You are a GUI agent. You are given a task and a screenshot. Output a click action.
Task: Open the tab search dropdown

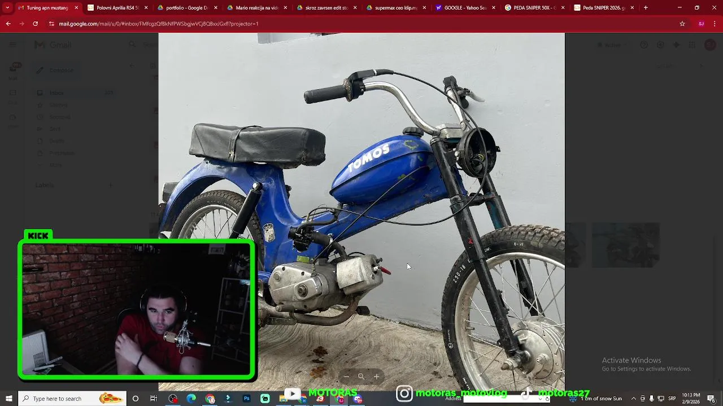point(7,8)
